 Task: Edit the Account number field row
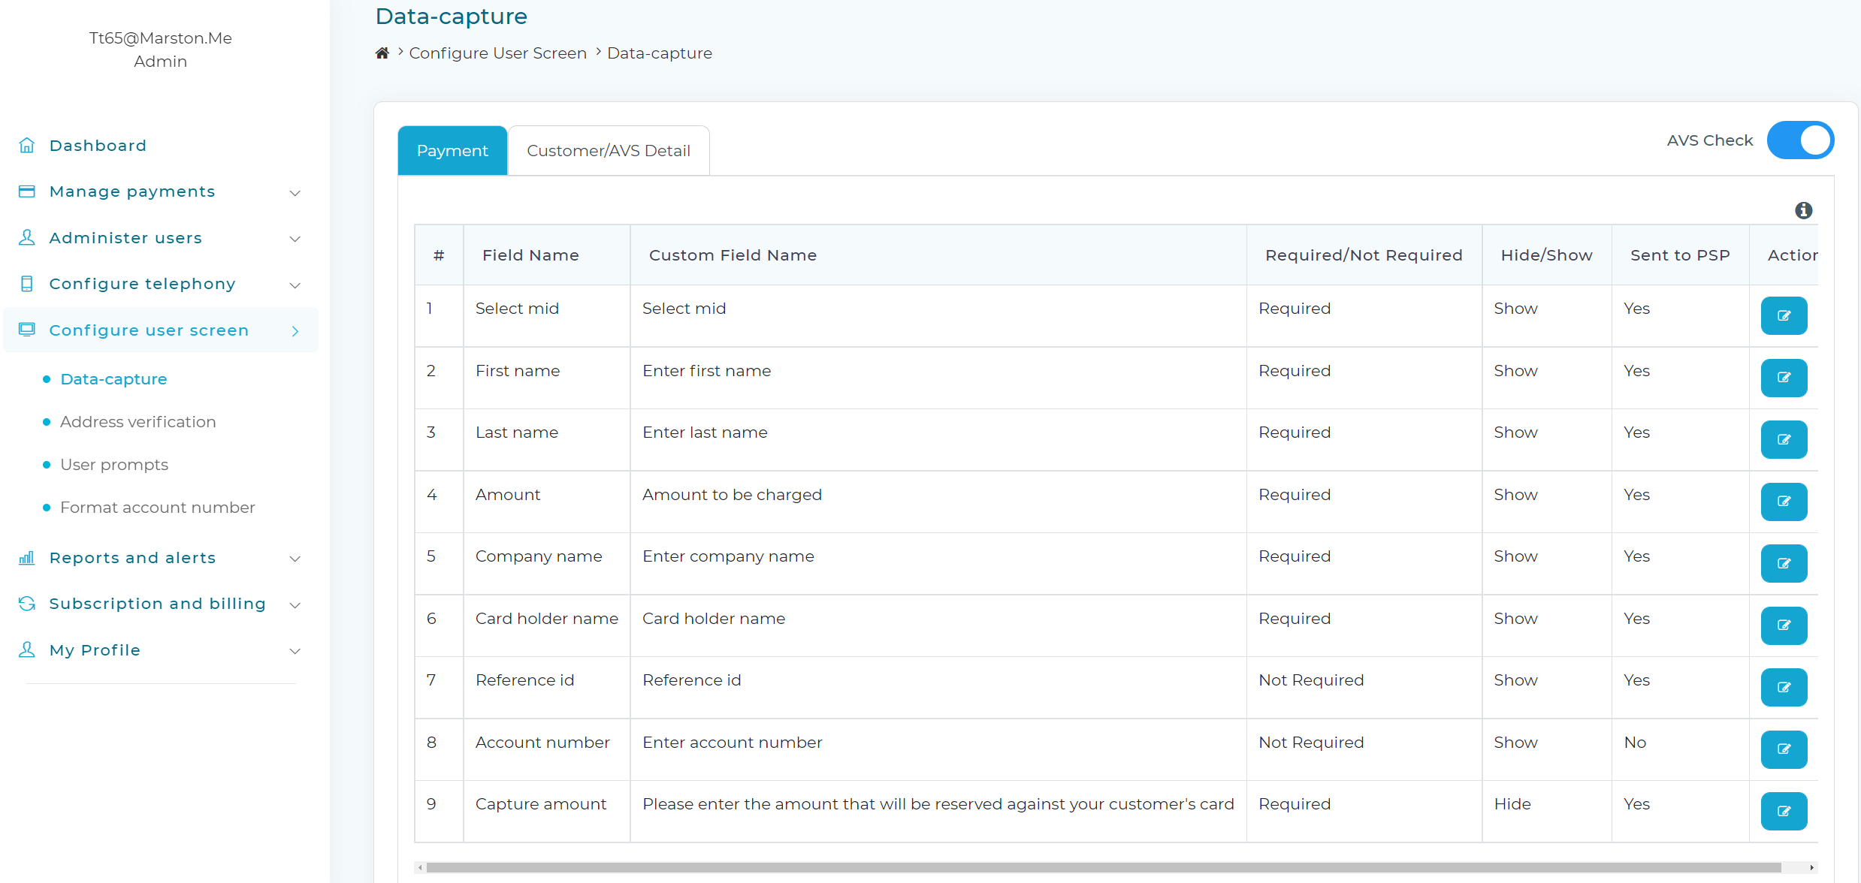pos(1784,749)
